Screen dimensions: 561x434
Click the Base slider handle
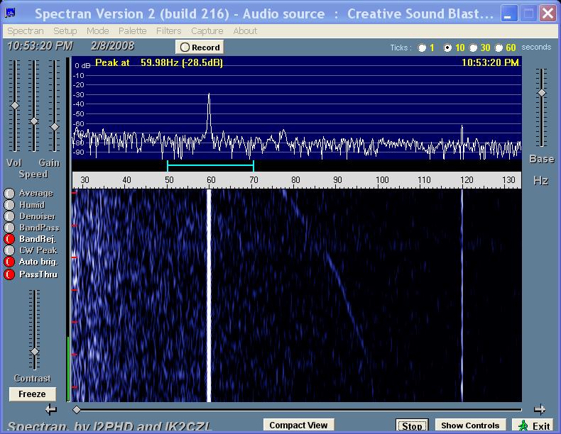tap(542, 93)
